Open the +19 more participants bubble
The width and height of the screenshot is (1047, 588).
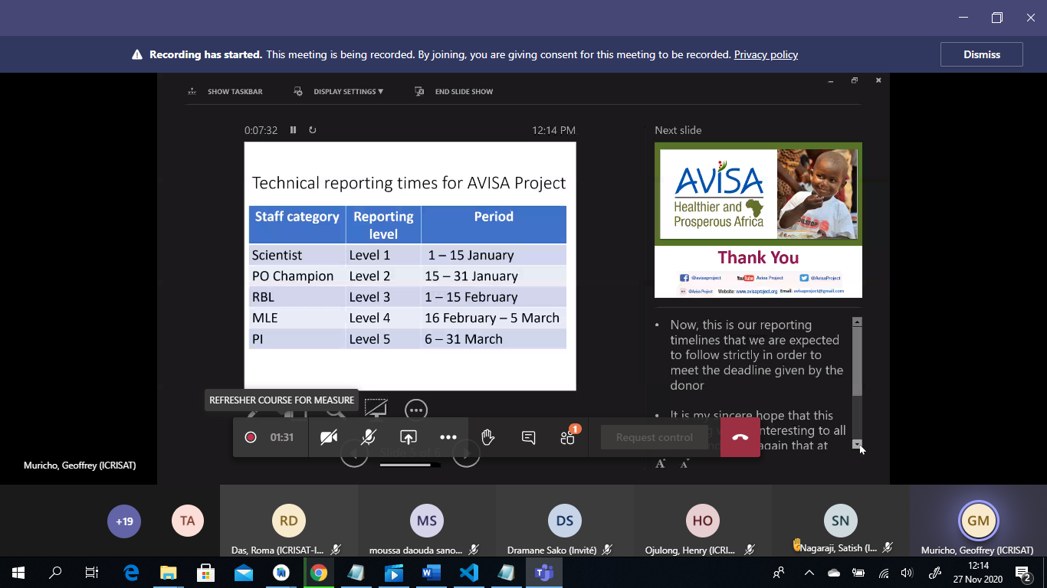tap(124, 521)
